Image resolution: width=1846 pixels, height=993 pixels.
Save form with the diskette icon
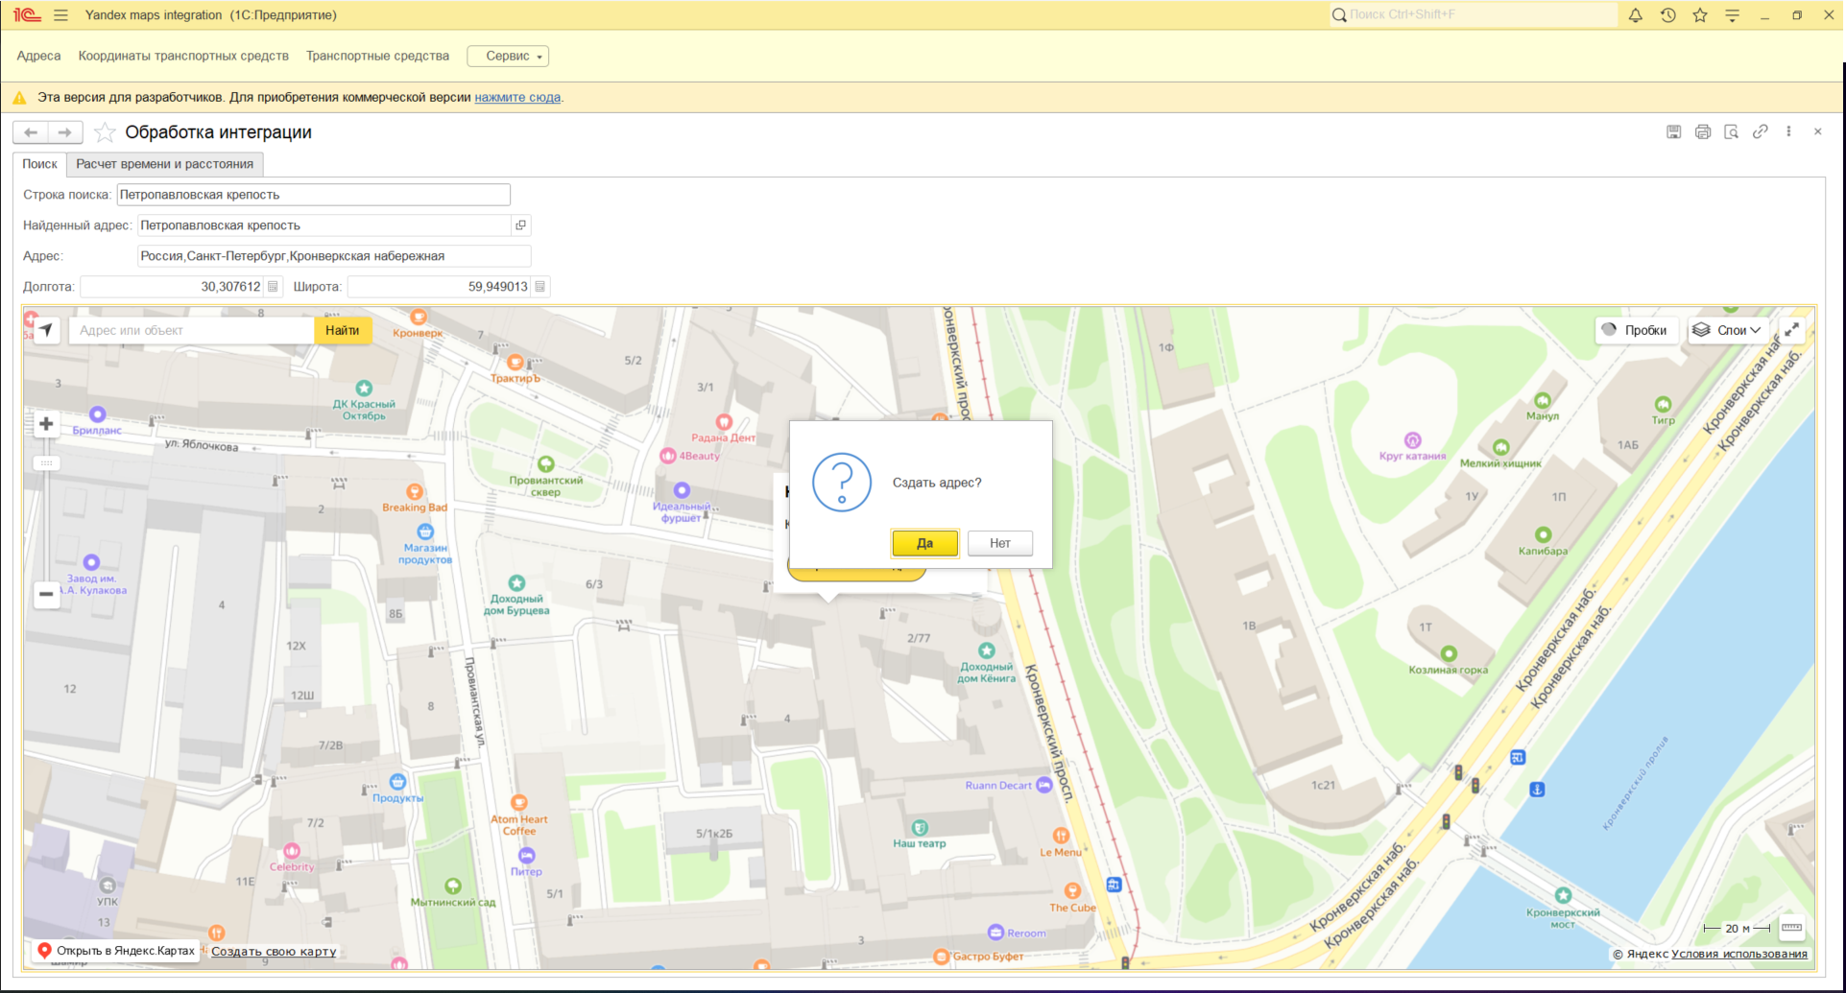pyautogui.click(x=1673, y=131)
